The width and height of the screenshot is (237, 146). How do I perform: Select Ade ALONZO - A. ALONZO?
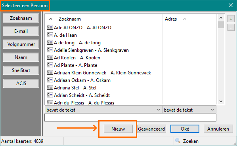pos(82,28)
